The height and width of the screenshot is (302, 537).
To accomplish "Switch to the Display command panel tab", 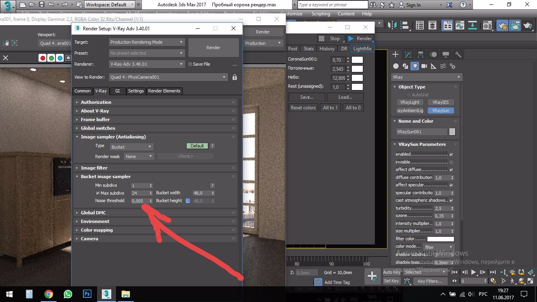I will 446,54.
